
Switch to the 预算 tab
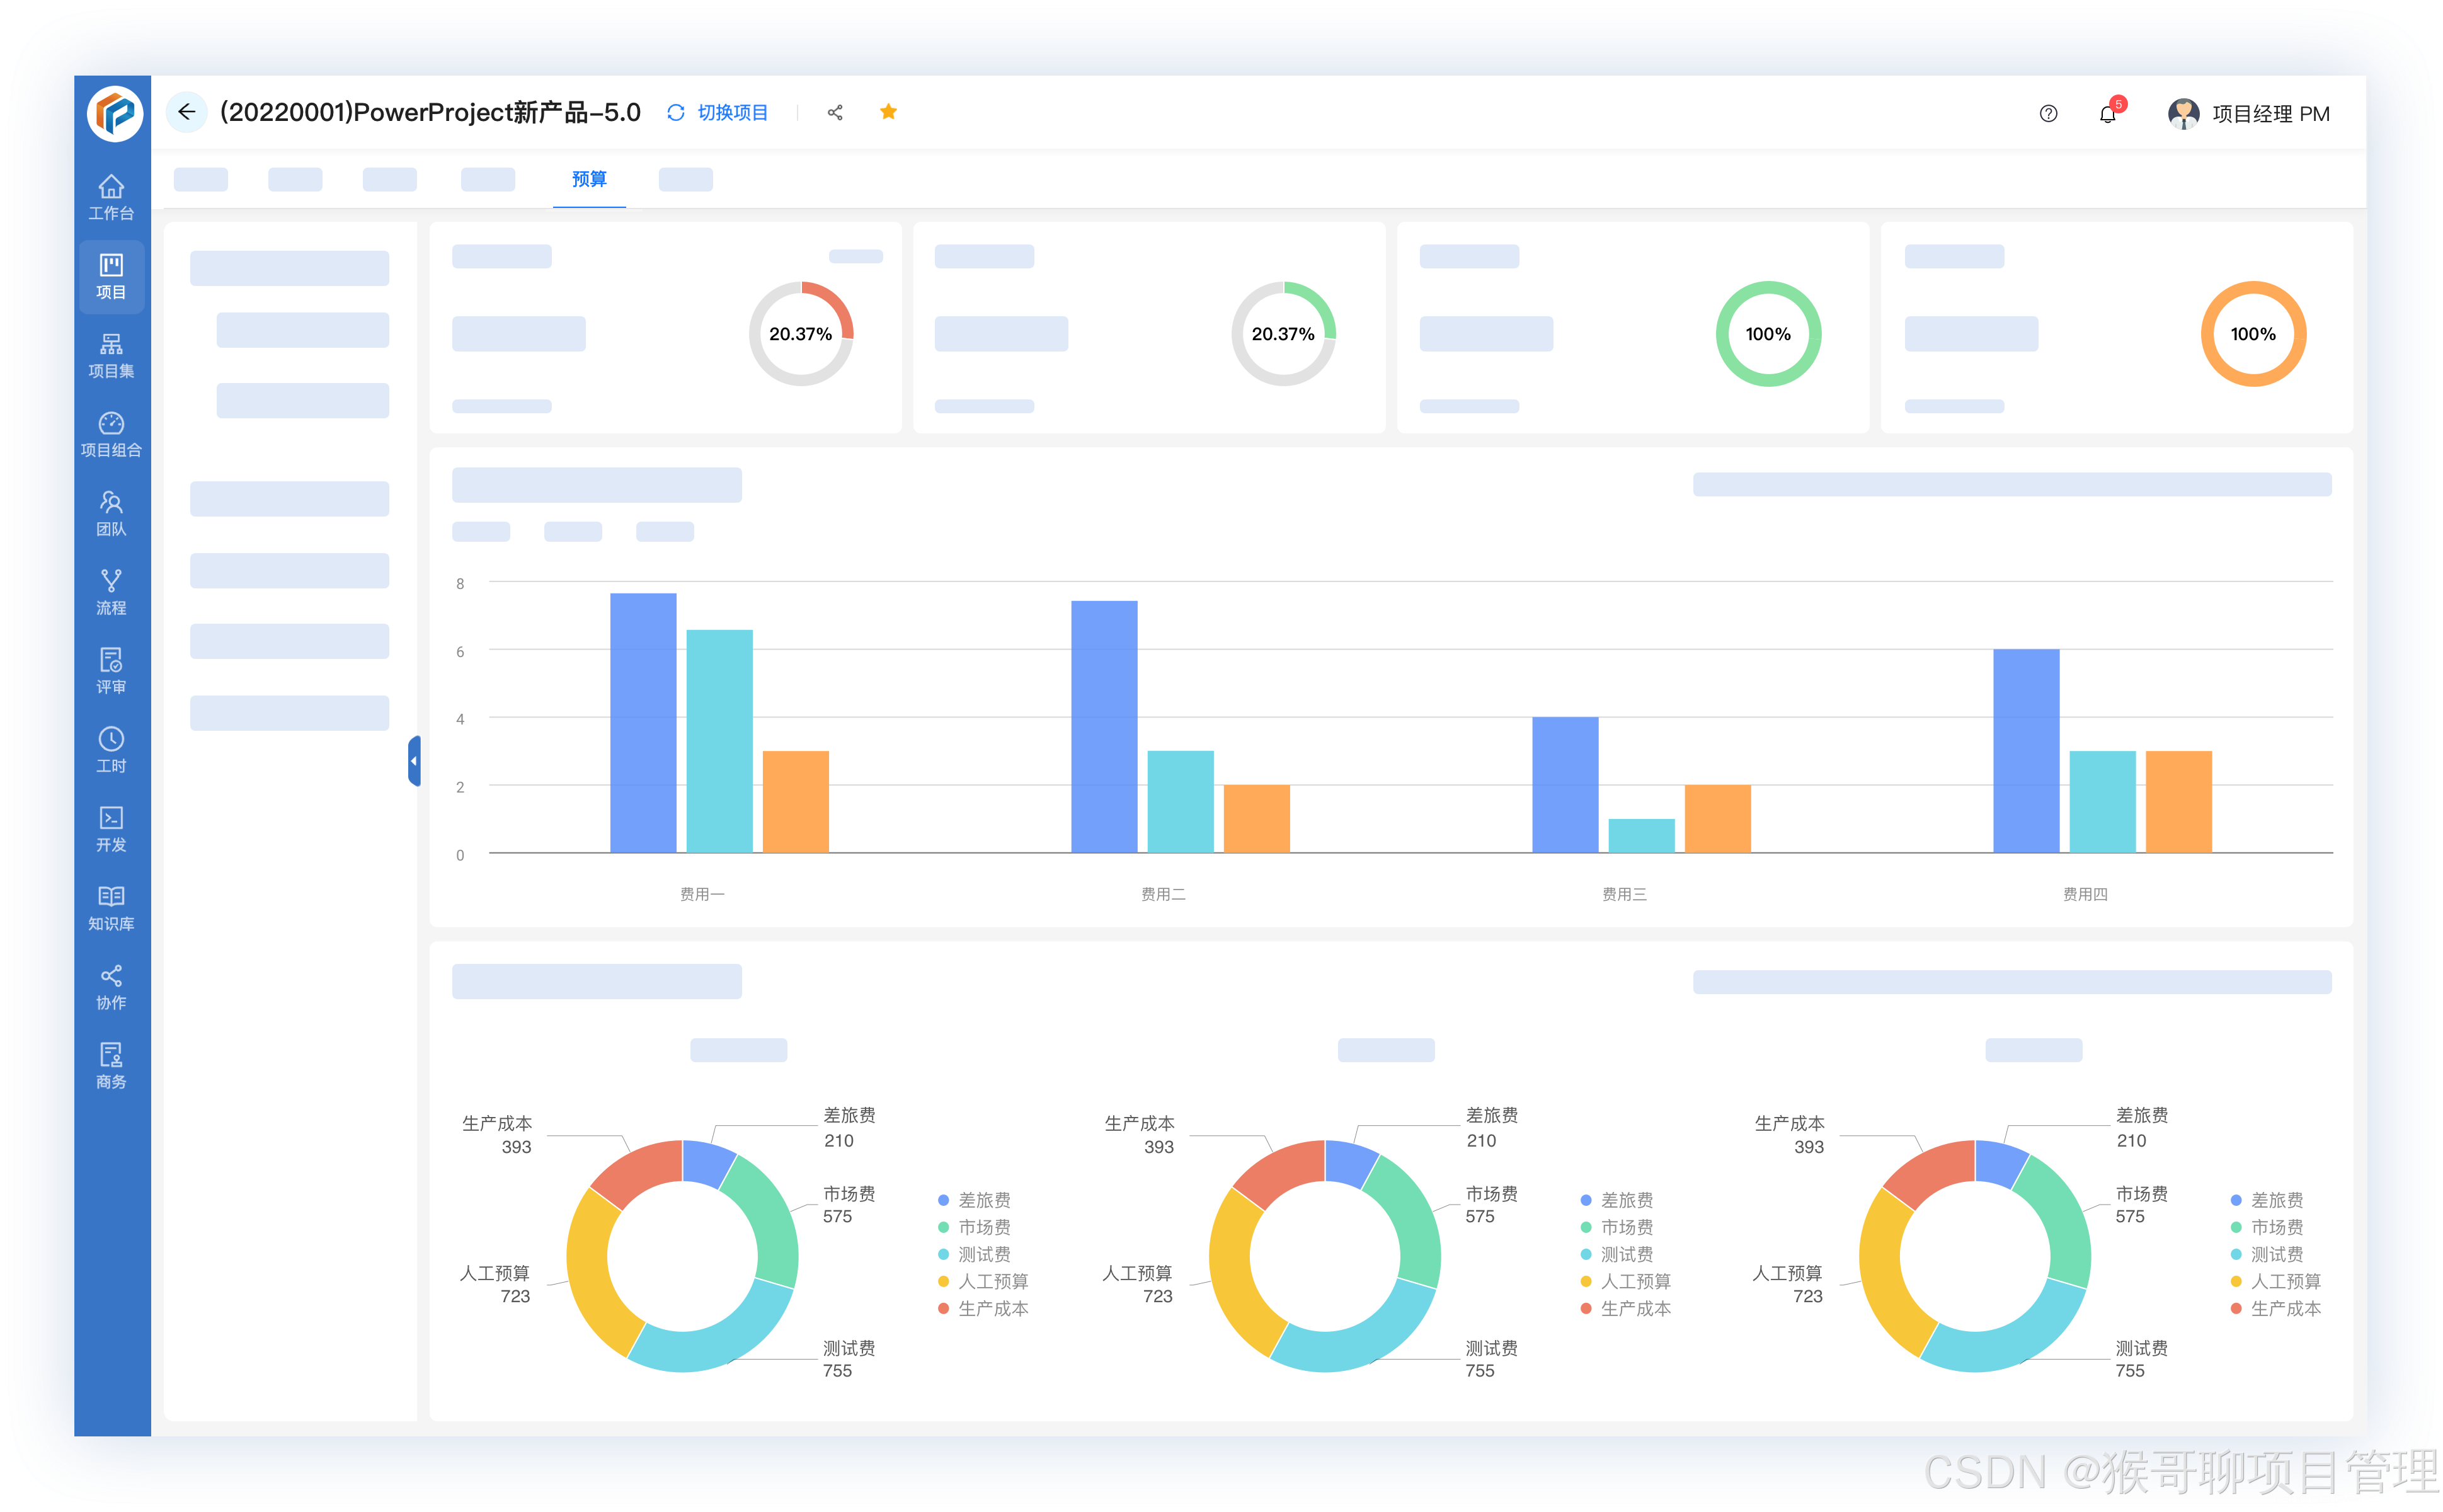point(589,179)
